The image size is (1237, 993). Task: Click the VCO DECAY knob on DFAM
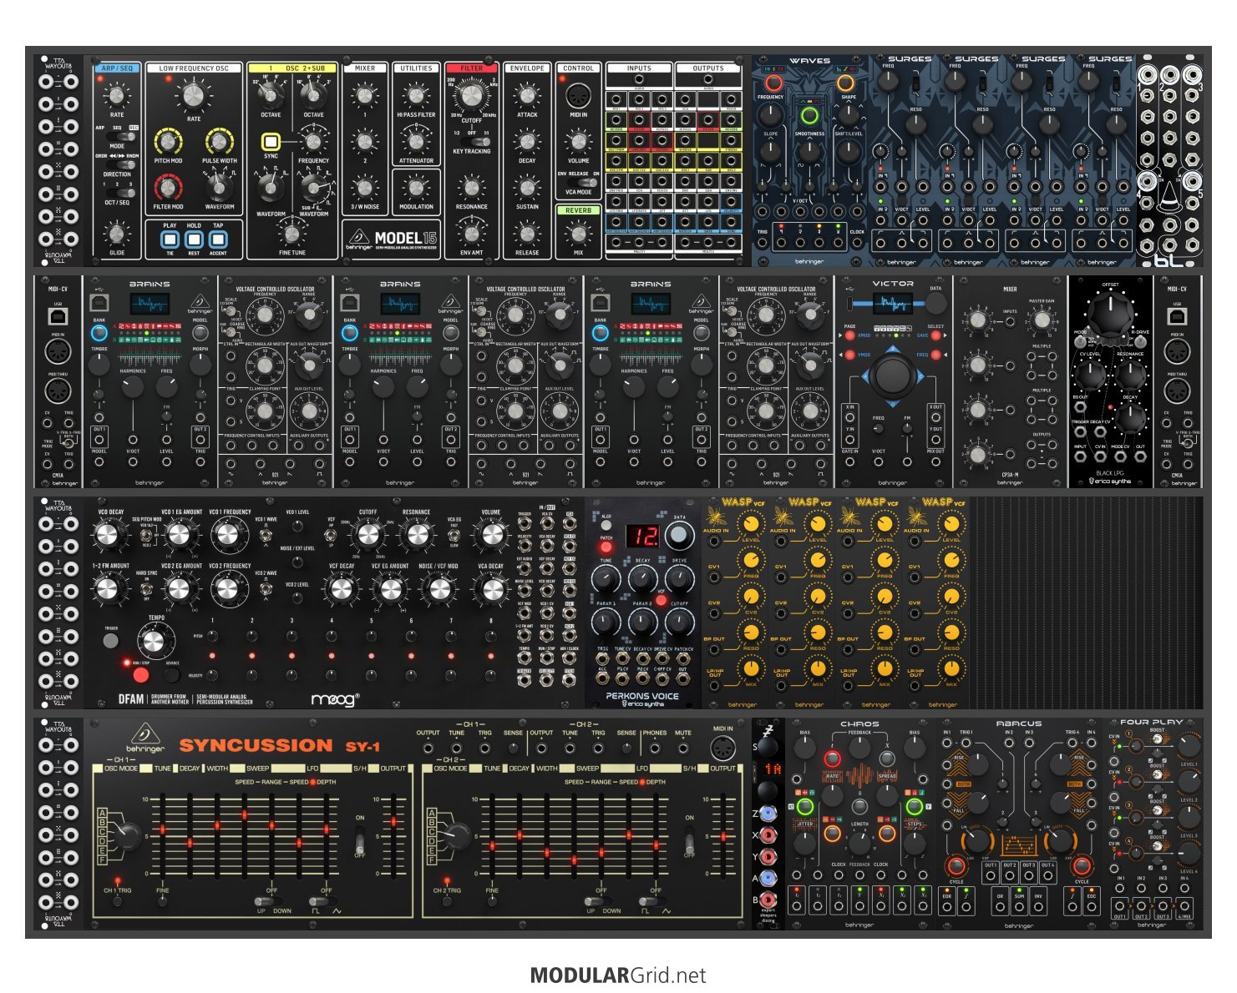(107, 535)
